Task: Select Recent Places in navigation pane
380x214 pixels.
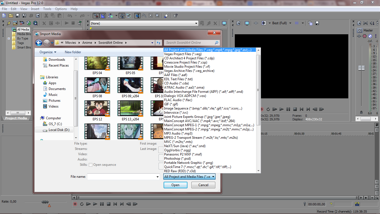Action: click(59, 65)
